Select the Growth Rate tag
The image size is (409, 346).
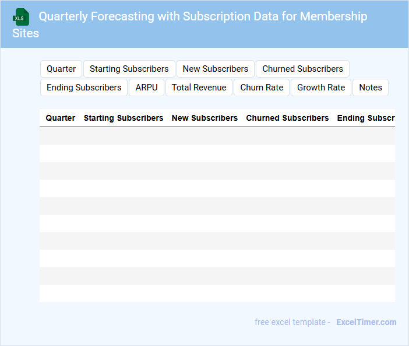321,88
